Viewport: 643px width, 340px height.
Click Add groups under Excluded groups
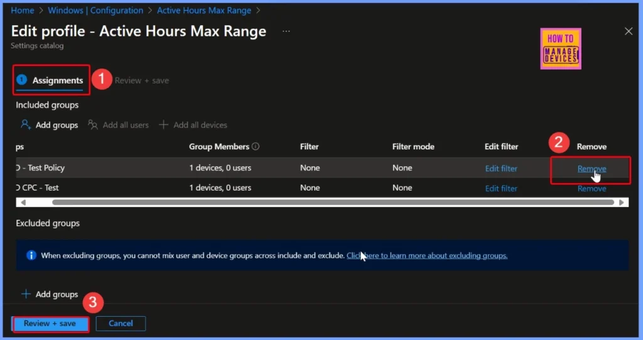(x=50, y=294)
